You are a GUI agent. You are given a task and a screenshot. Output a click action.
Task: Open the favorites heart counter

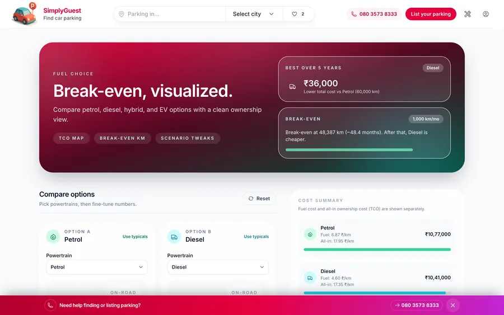click(x=298, y=14)
